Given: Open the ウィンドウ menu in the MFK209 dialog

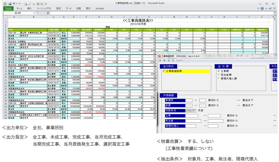Looking at the screenshot, I should tap(179, 61).
